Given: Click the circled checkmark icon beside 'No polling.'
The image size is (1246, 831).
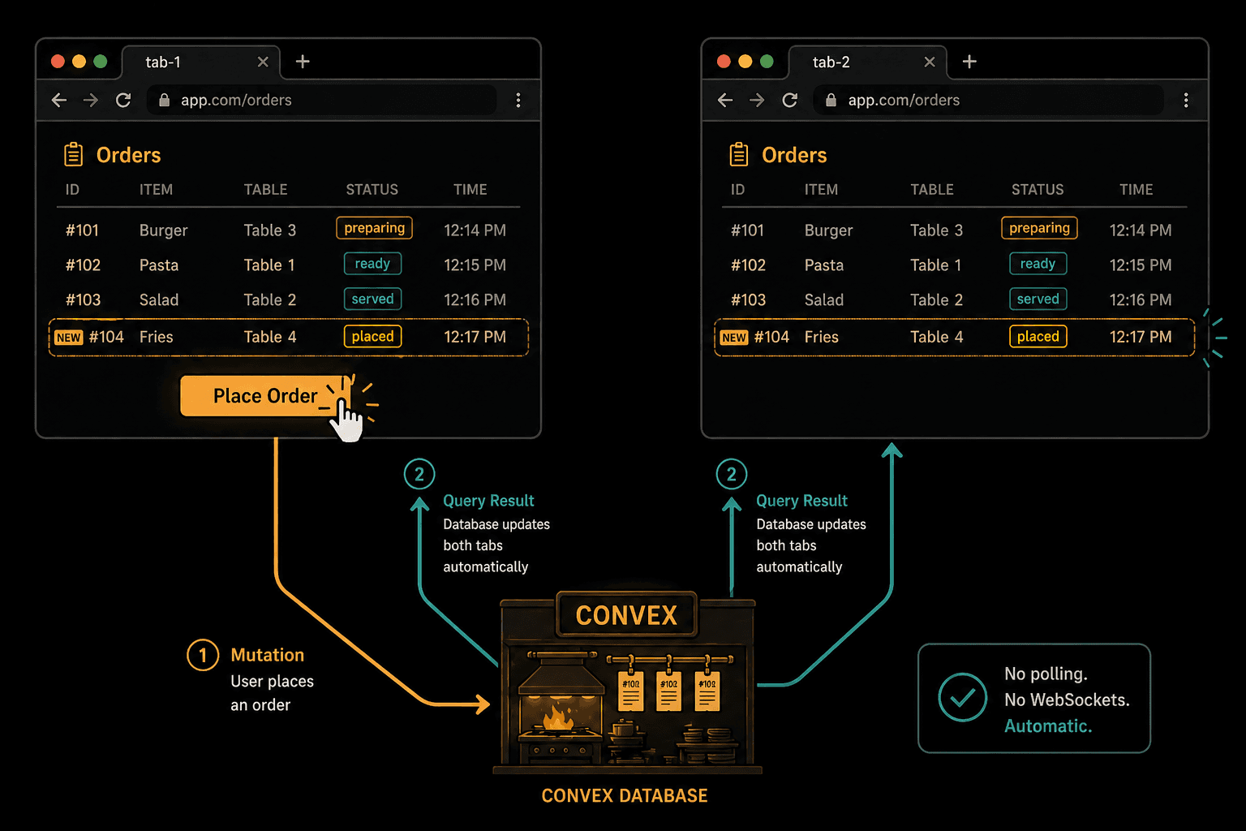Looking at the screenshot, I should 963,698.
